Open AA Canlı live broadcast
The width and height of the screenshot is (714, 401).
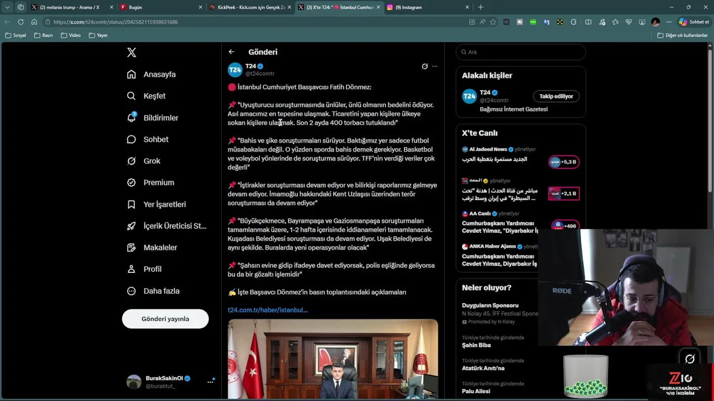click(x=500, y=222)
